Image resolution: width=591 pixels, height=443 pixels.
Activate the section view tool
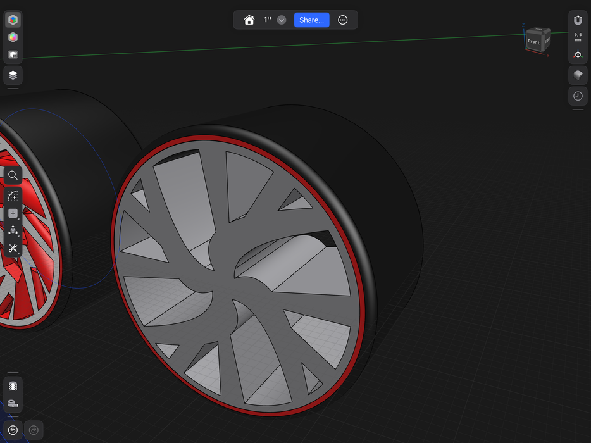pyautogui.click(x=13, y=386)
